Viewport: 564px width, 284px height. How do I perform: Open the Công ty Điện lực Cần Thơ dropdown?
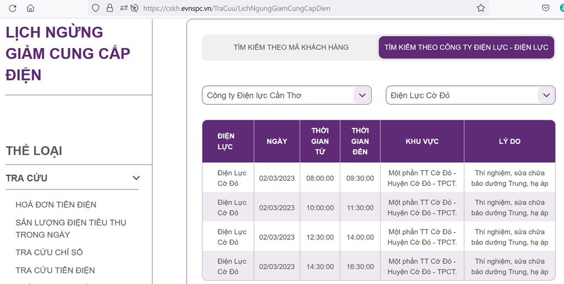pyautogui.click(x=286, y=95)
